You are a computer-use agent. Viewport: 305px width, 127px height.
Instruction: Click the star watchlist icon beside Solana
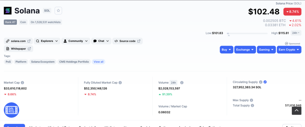[x=58, y=11]
